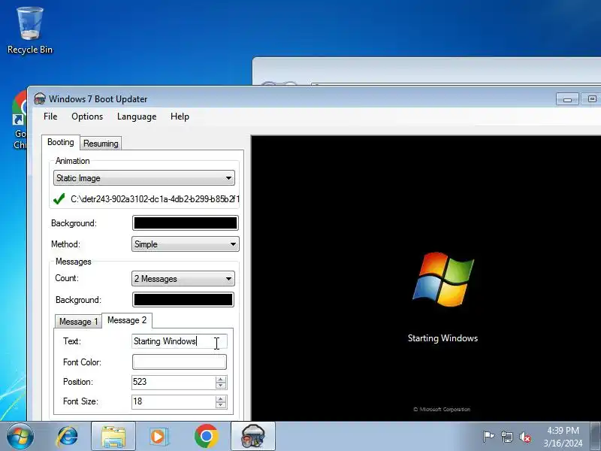601x451 pixels.
Task: Open the File menu
Action: click(50, 117)
